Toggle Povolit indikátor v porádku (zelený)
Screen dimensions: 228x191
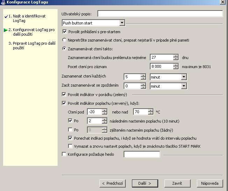(x=64, y=95)
